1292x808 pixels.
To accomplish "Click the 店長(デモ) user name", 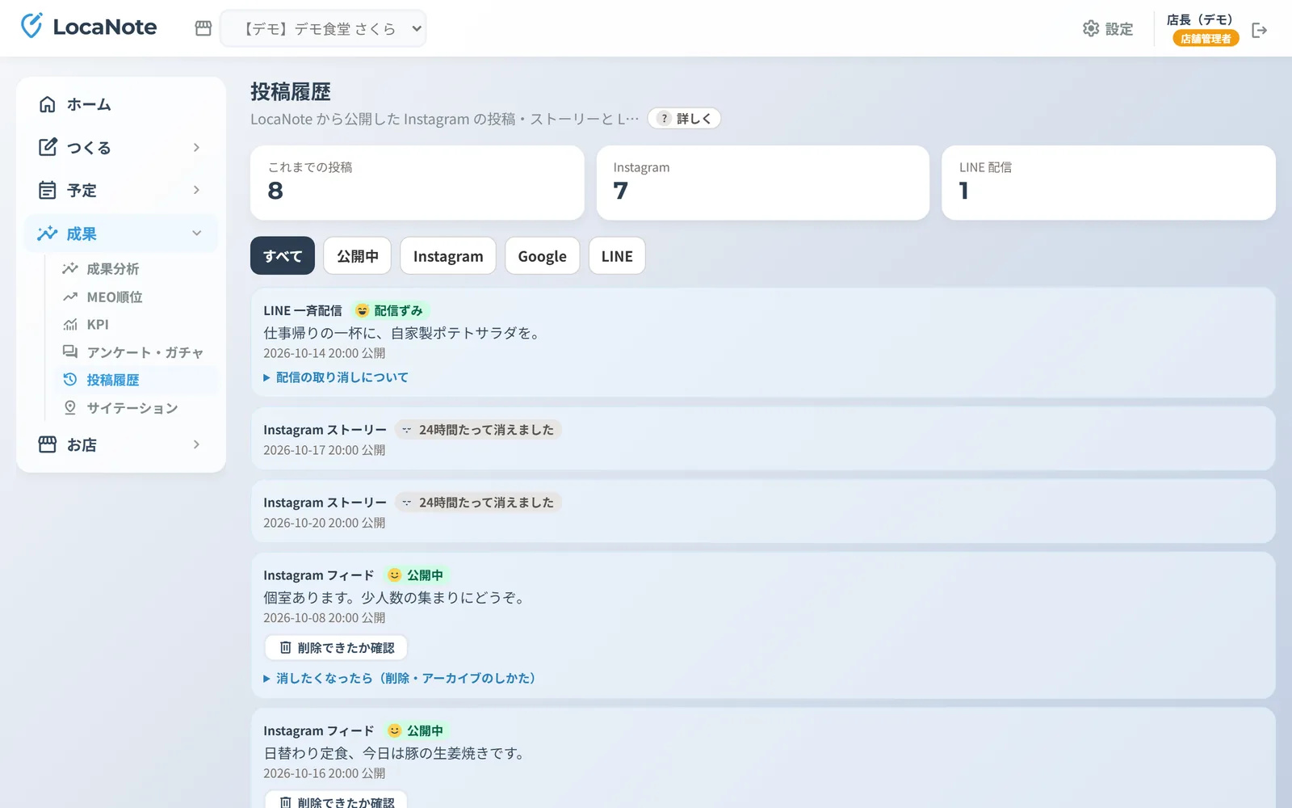I will [1200, 19].
